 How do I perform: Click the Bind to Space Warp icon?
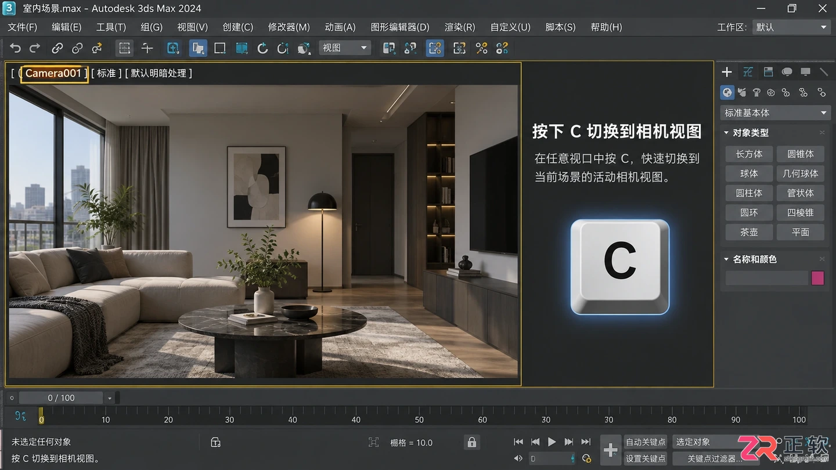[x=97, y=48]
